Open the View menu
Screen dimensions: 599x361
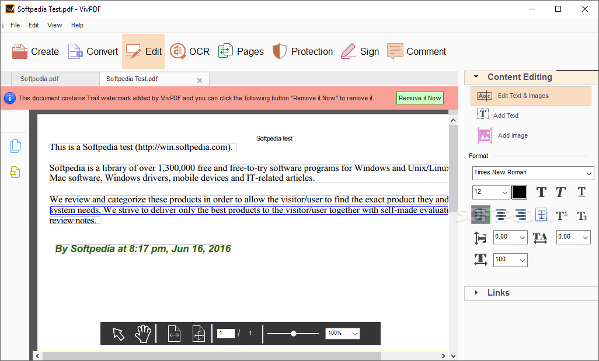[x=55, y=25]
